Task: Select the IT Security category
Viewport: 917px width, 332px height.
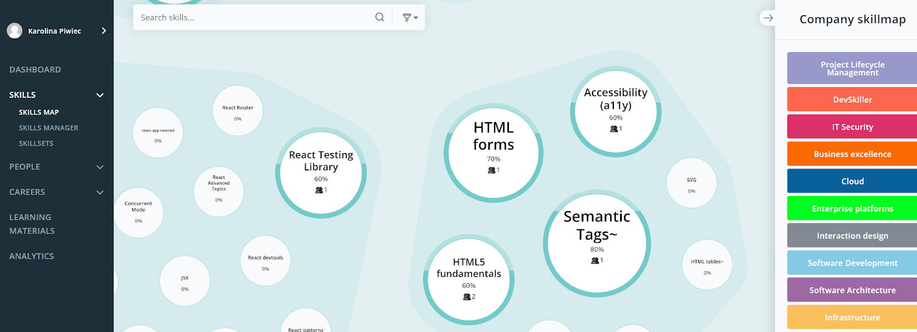Action: [852, 127]
